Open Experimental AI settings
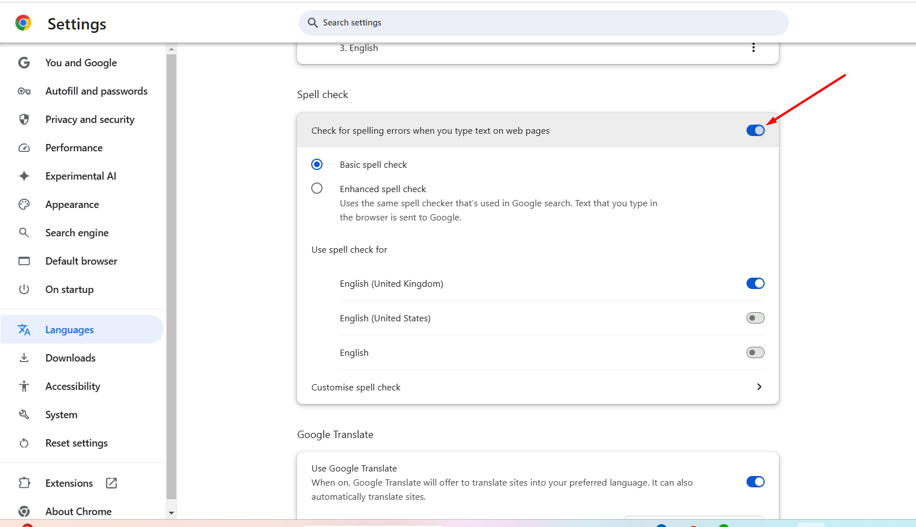Screen dimensions: 916x527 82,176
